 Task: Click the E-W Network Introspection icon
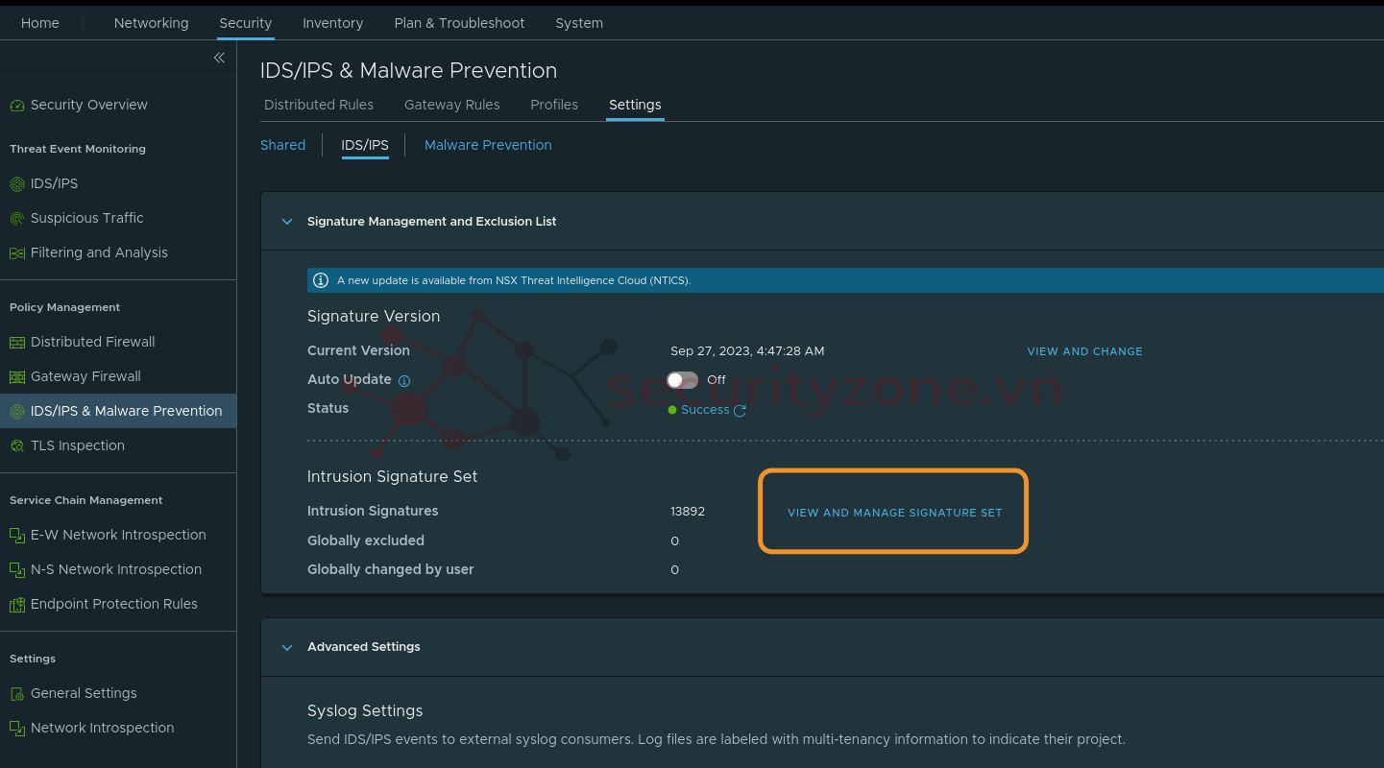coord(17,536)
